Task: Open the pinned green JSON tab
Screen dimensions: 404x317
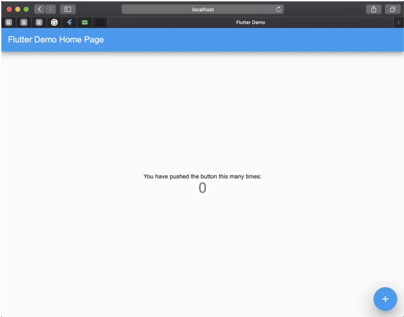Action: tap(85, 23)
